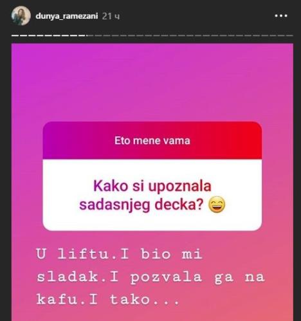Click the answer line 'sladak.I pozvala ga na'
This screenshot has width=301, height=321.
tap(150, 277)
